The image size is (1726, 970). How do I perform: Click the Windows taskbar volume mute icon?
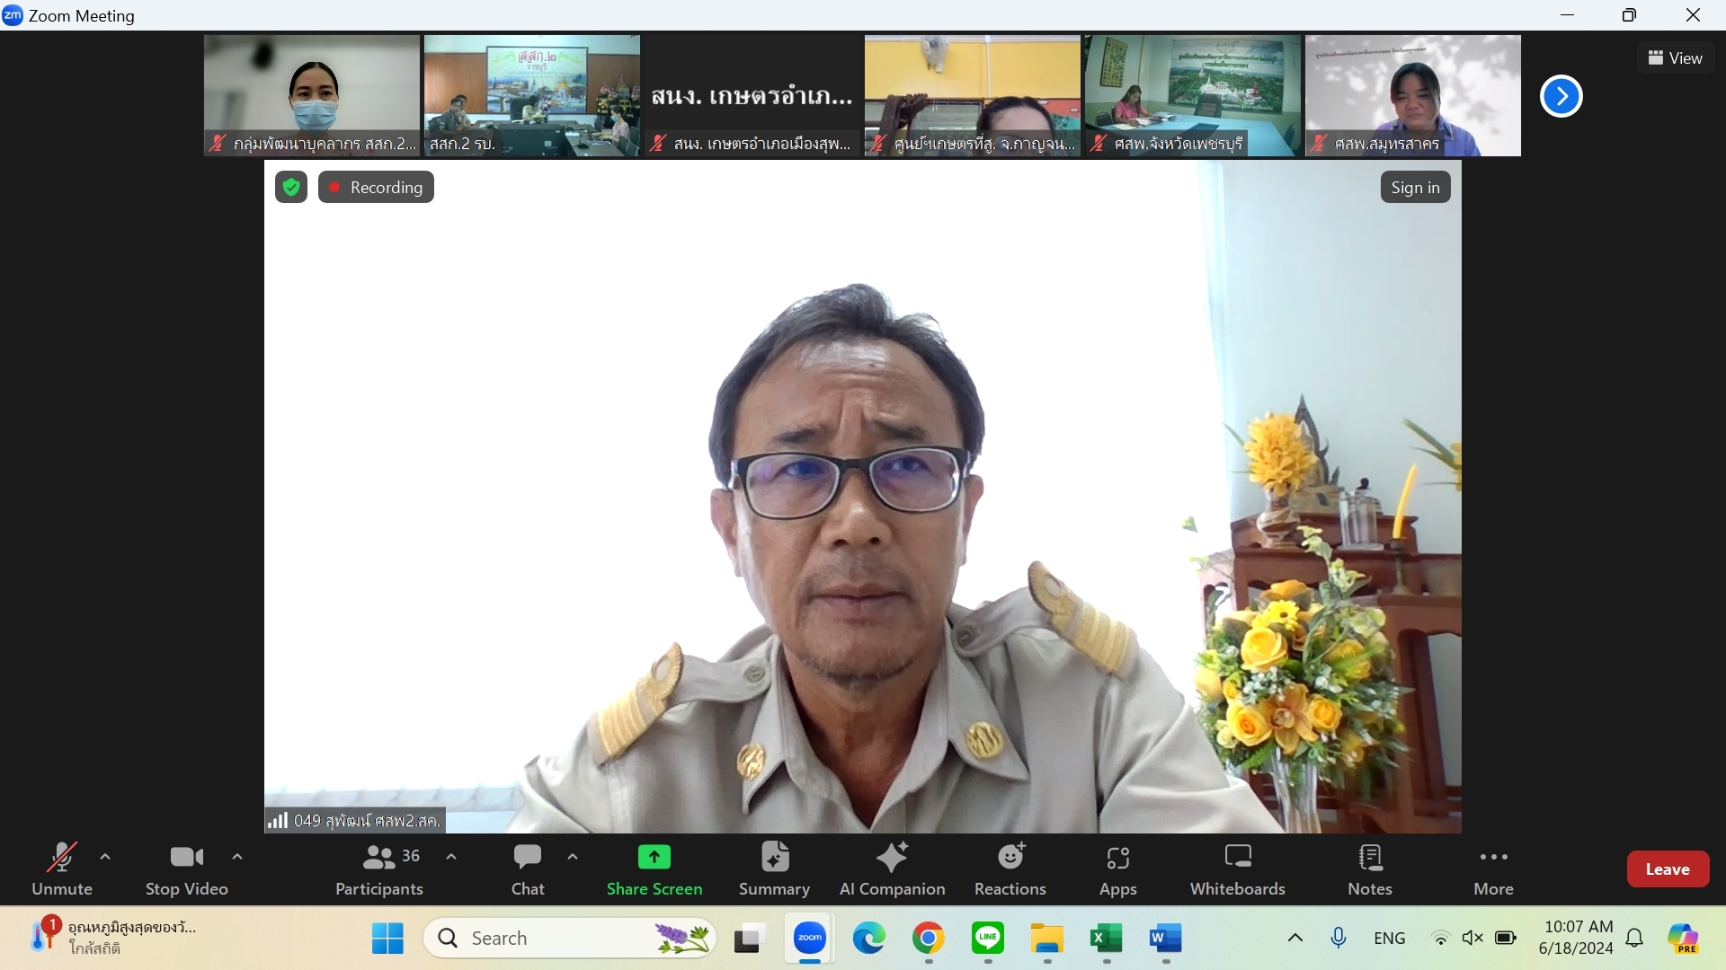click(x=1472, y=938)
